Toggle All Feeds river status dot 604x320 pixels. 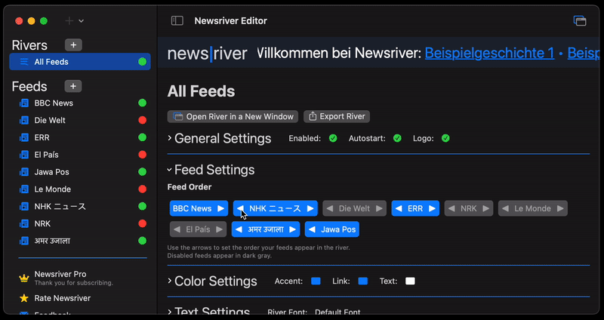143,62
